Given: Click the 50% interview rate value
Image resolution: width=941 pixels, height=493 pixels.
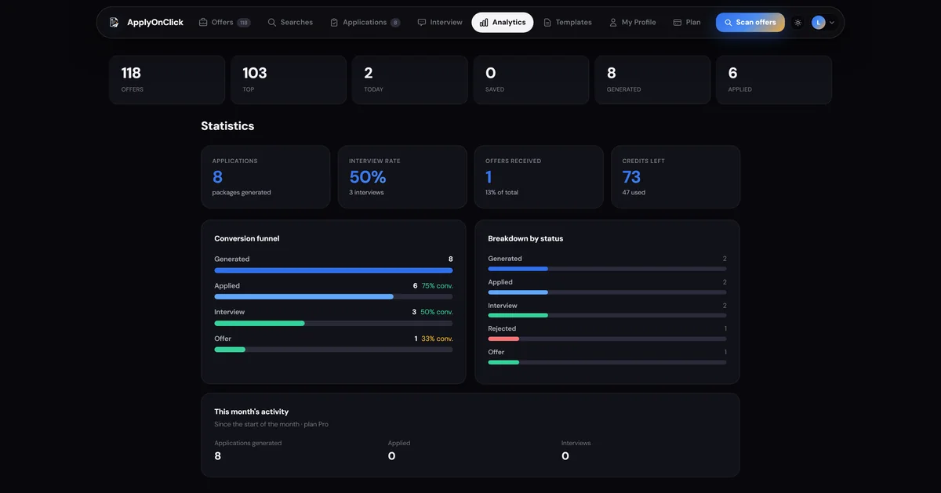Looking at the screenshot, I should (x=368, y=177).
